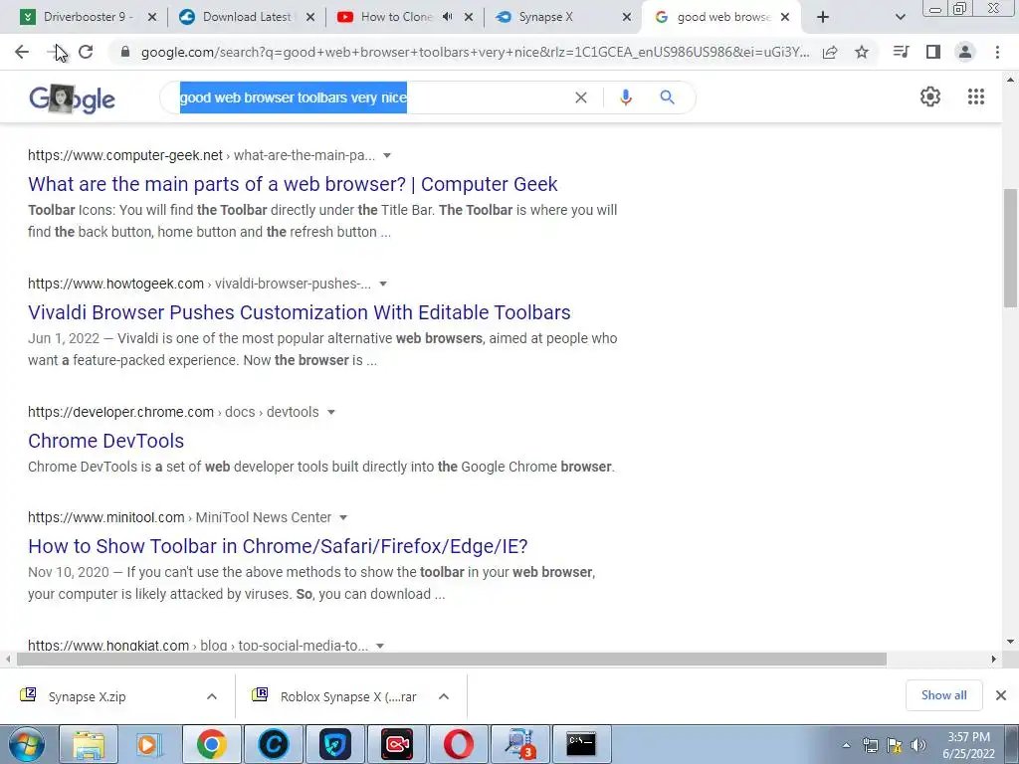Switch to the Download Latest tab
This screenshot has width=1019, height=764.
247,17
